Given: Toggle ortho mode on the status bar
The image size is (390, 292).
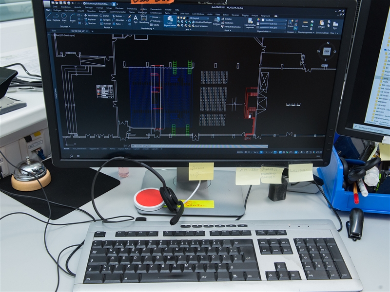Looking at the screenshot, I should click(x=254, y=151).
